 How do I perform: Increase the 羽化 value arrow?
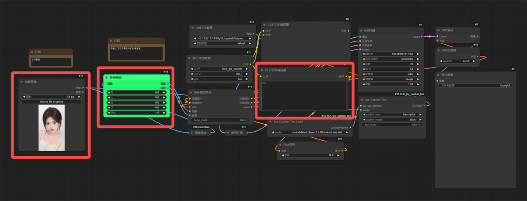pyautogui.click(x=165, y=112)
